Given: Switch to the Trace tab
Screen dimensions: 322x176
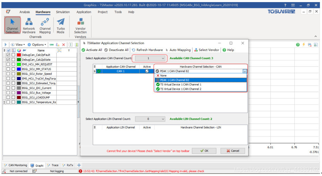Looking at the screenshot, I should (53, 165).
